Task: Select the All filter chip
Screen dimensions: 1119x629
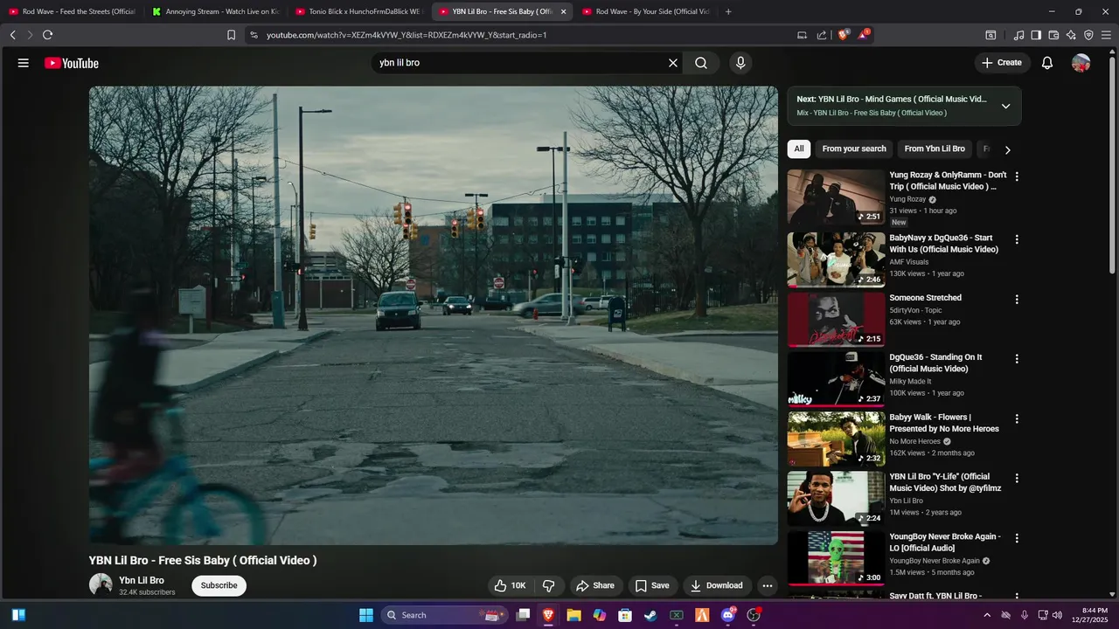Action: point(799,149)
